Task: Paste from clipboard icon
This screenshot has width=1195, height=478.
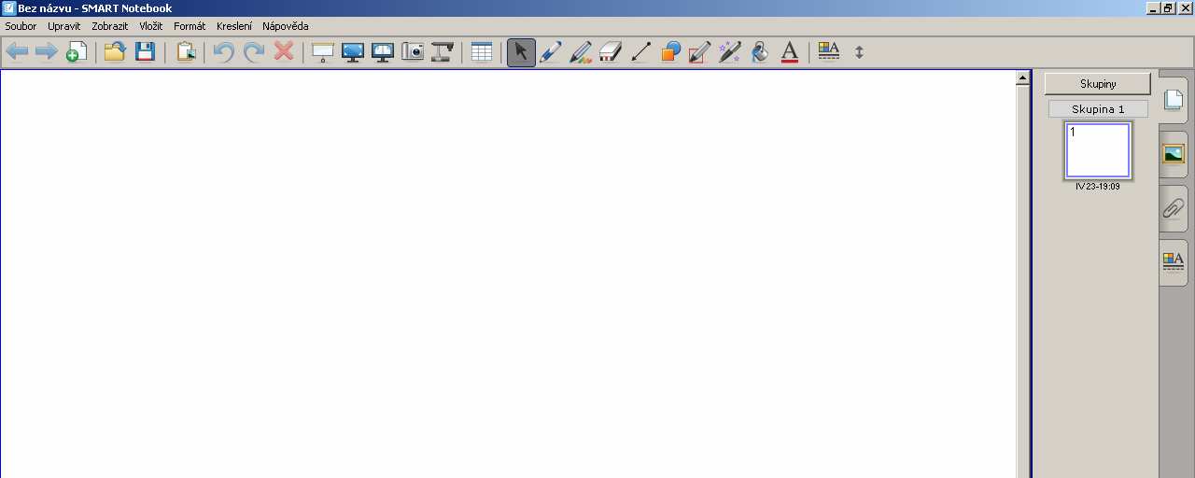Action: click(x=186, y=52)
